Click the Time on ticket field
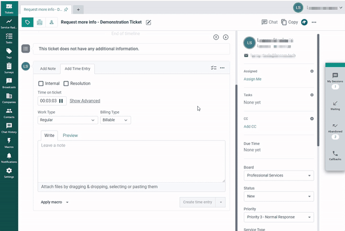The image size is (345, 231). 52,101
